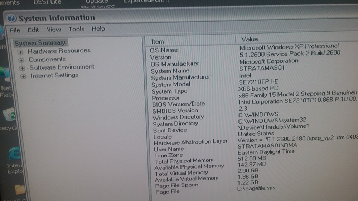
Task: Expand the Internet Settings node
Action: tap(23, 76)
